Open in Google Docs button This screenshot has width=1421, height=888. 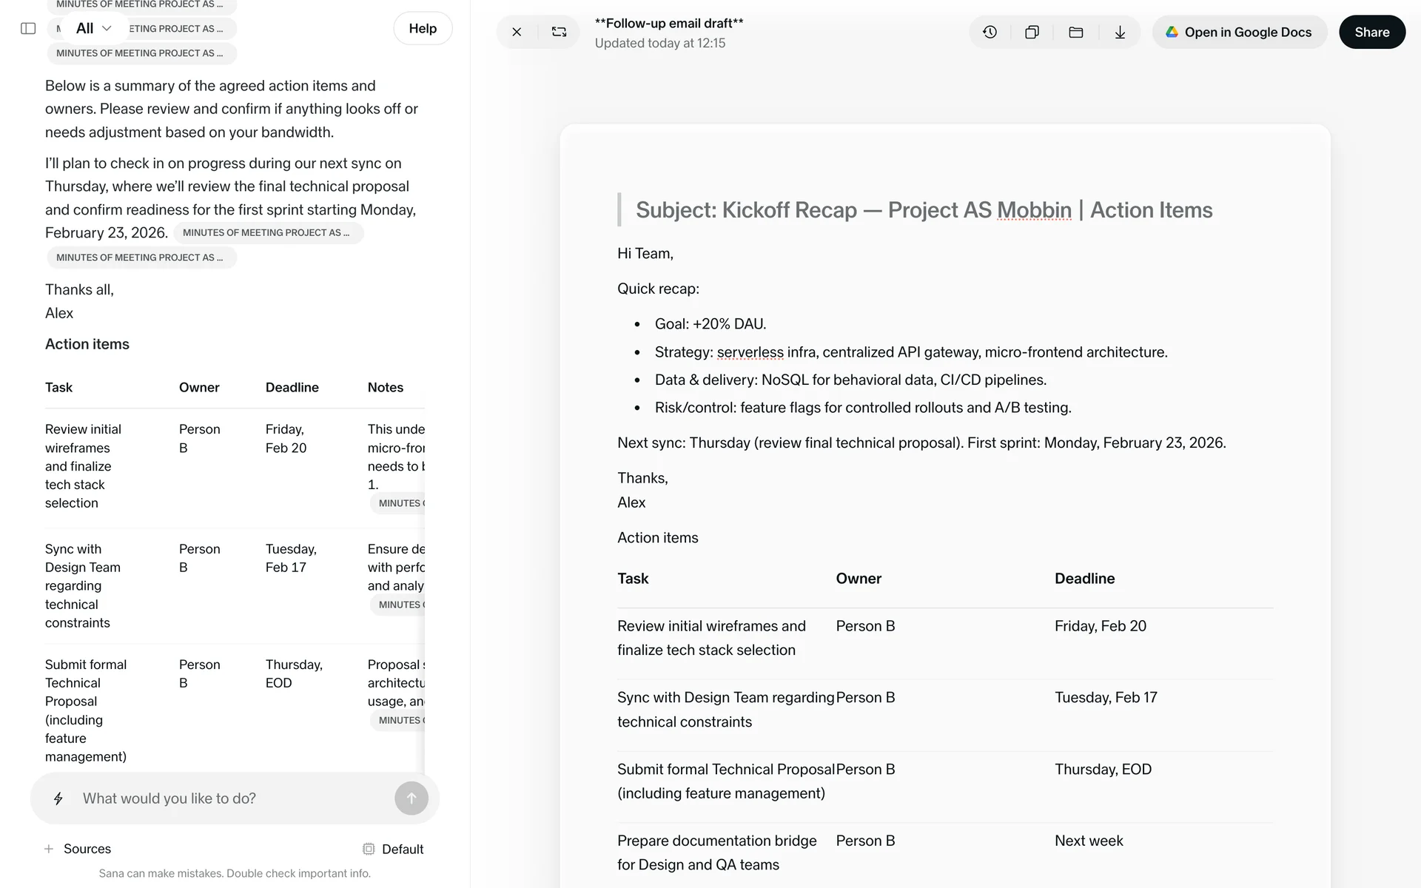[1239, 32]
